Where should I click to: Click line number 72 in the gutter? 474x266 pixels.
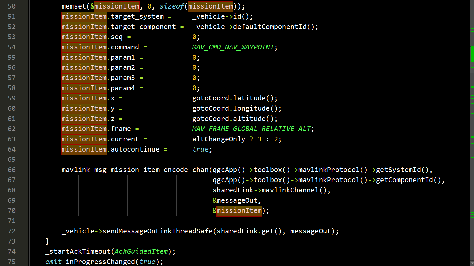click(x=12, y=231)
